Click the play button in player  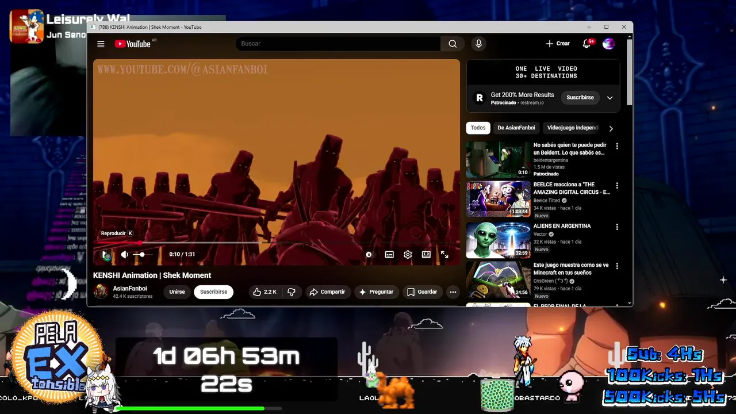pos(106,255)
